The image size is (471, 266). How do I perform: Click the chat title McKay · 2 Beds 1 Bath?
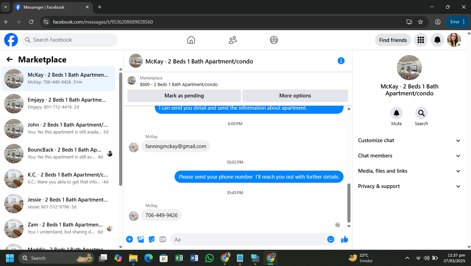(199, 61)
